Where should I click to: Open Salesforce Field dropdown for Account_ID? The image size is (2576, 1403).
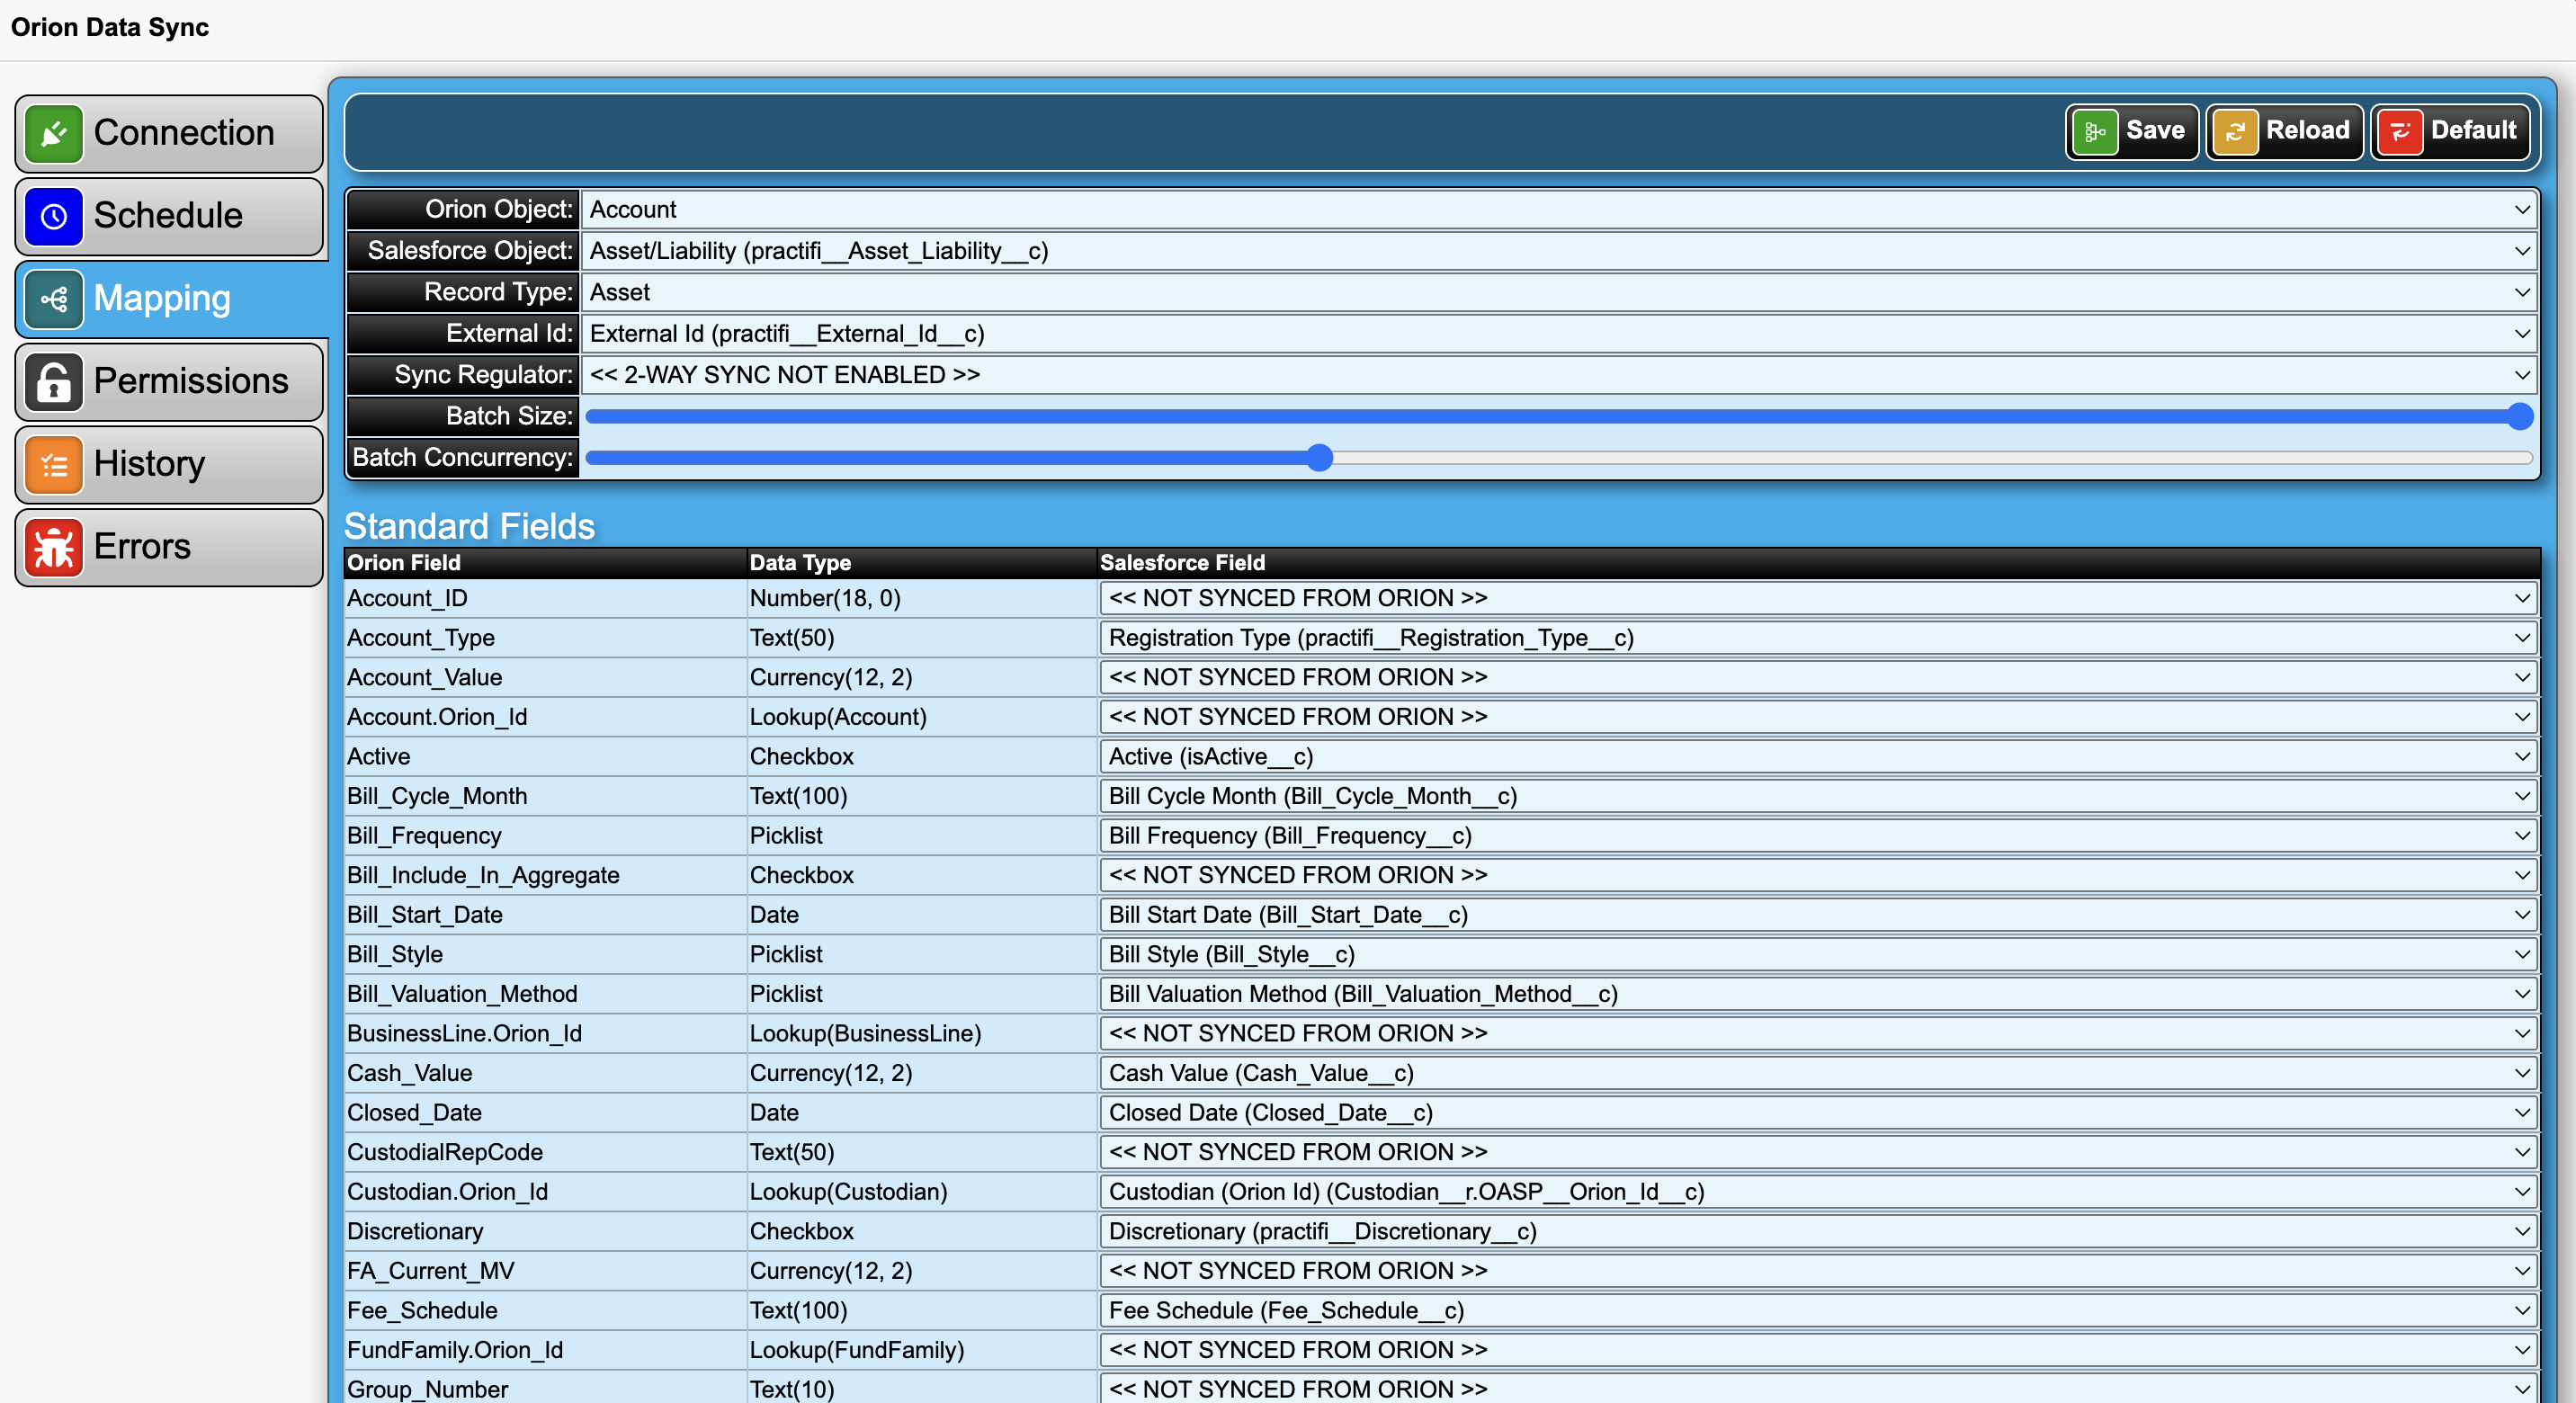coord(1818,598)
